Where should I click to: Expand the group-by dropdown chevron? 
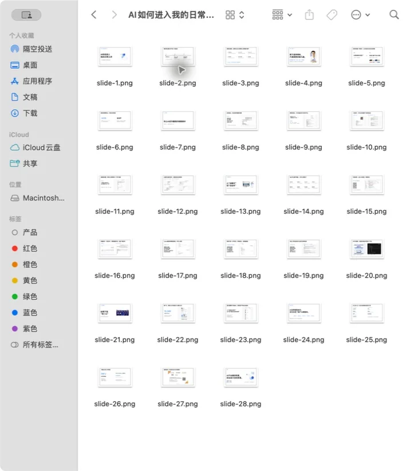click(290, 15)
